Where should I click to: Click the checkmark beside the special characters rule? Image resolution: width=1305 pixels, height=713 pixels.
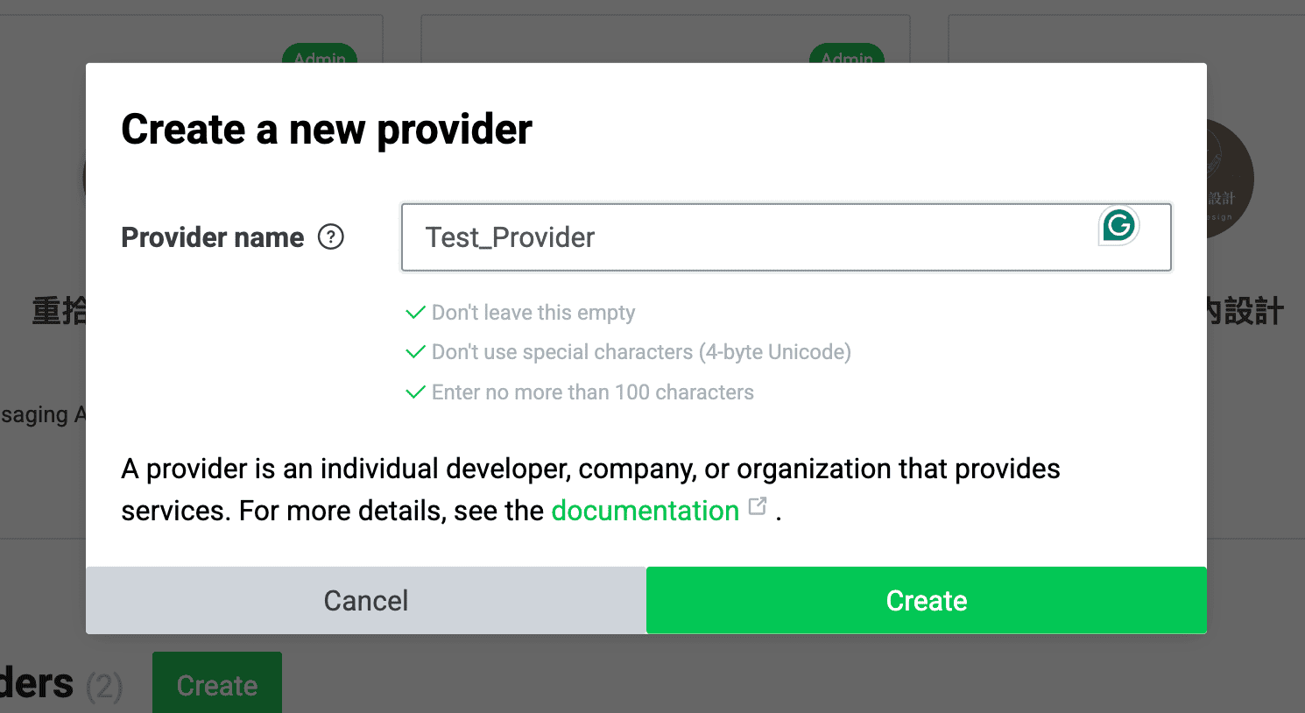(415, 352)
